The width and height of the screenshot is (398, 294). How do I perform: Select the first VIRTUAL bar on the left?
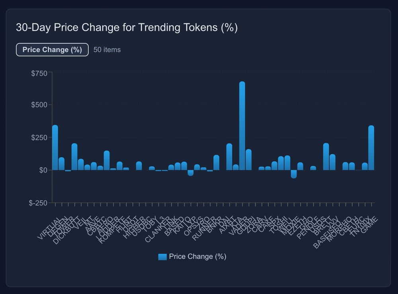[x=55, y=148]
